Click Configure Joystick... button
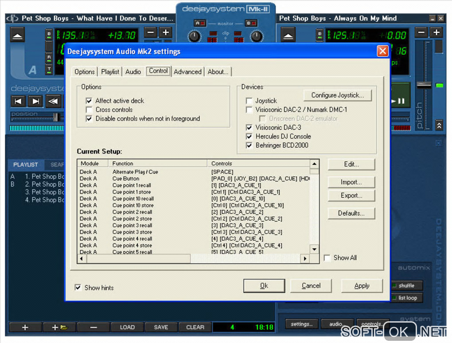 (x=338, y=95)
